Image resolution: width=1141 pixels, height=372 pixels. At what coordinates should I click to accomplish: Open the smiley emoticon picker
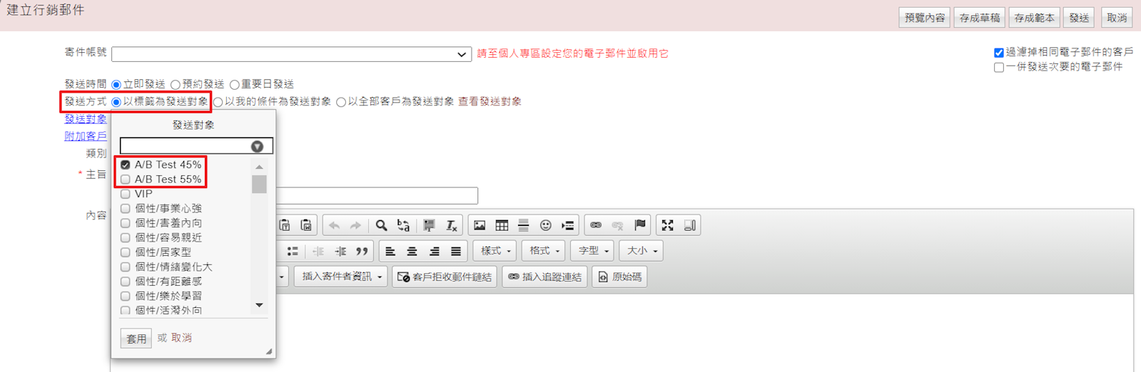tap(545, 225)
